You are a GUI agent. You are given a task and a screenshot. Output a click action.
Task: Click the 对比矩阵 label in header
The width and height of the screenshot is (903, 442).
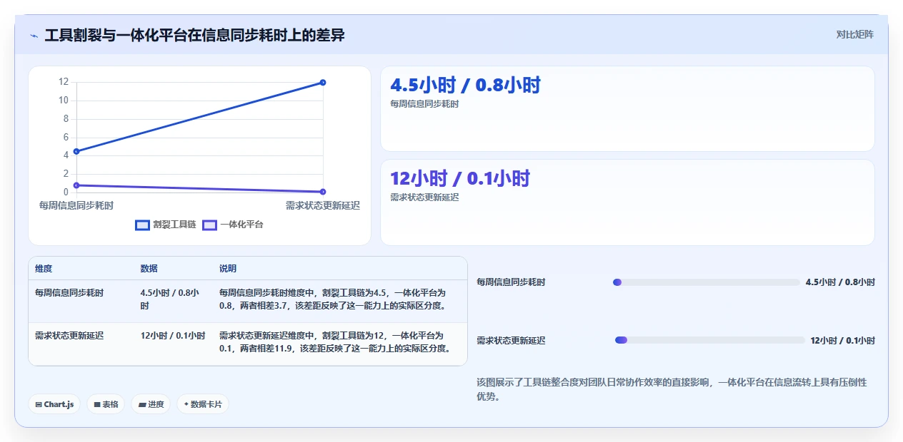tap(854, 34)
